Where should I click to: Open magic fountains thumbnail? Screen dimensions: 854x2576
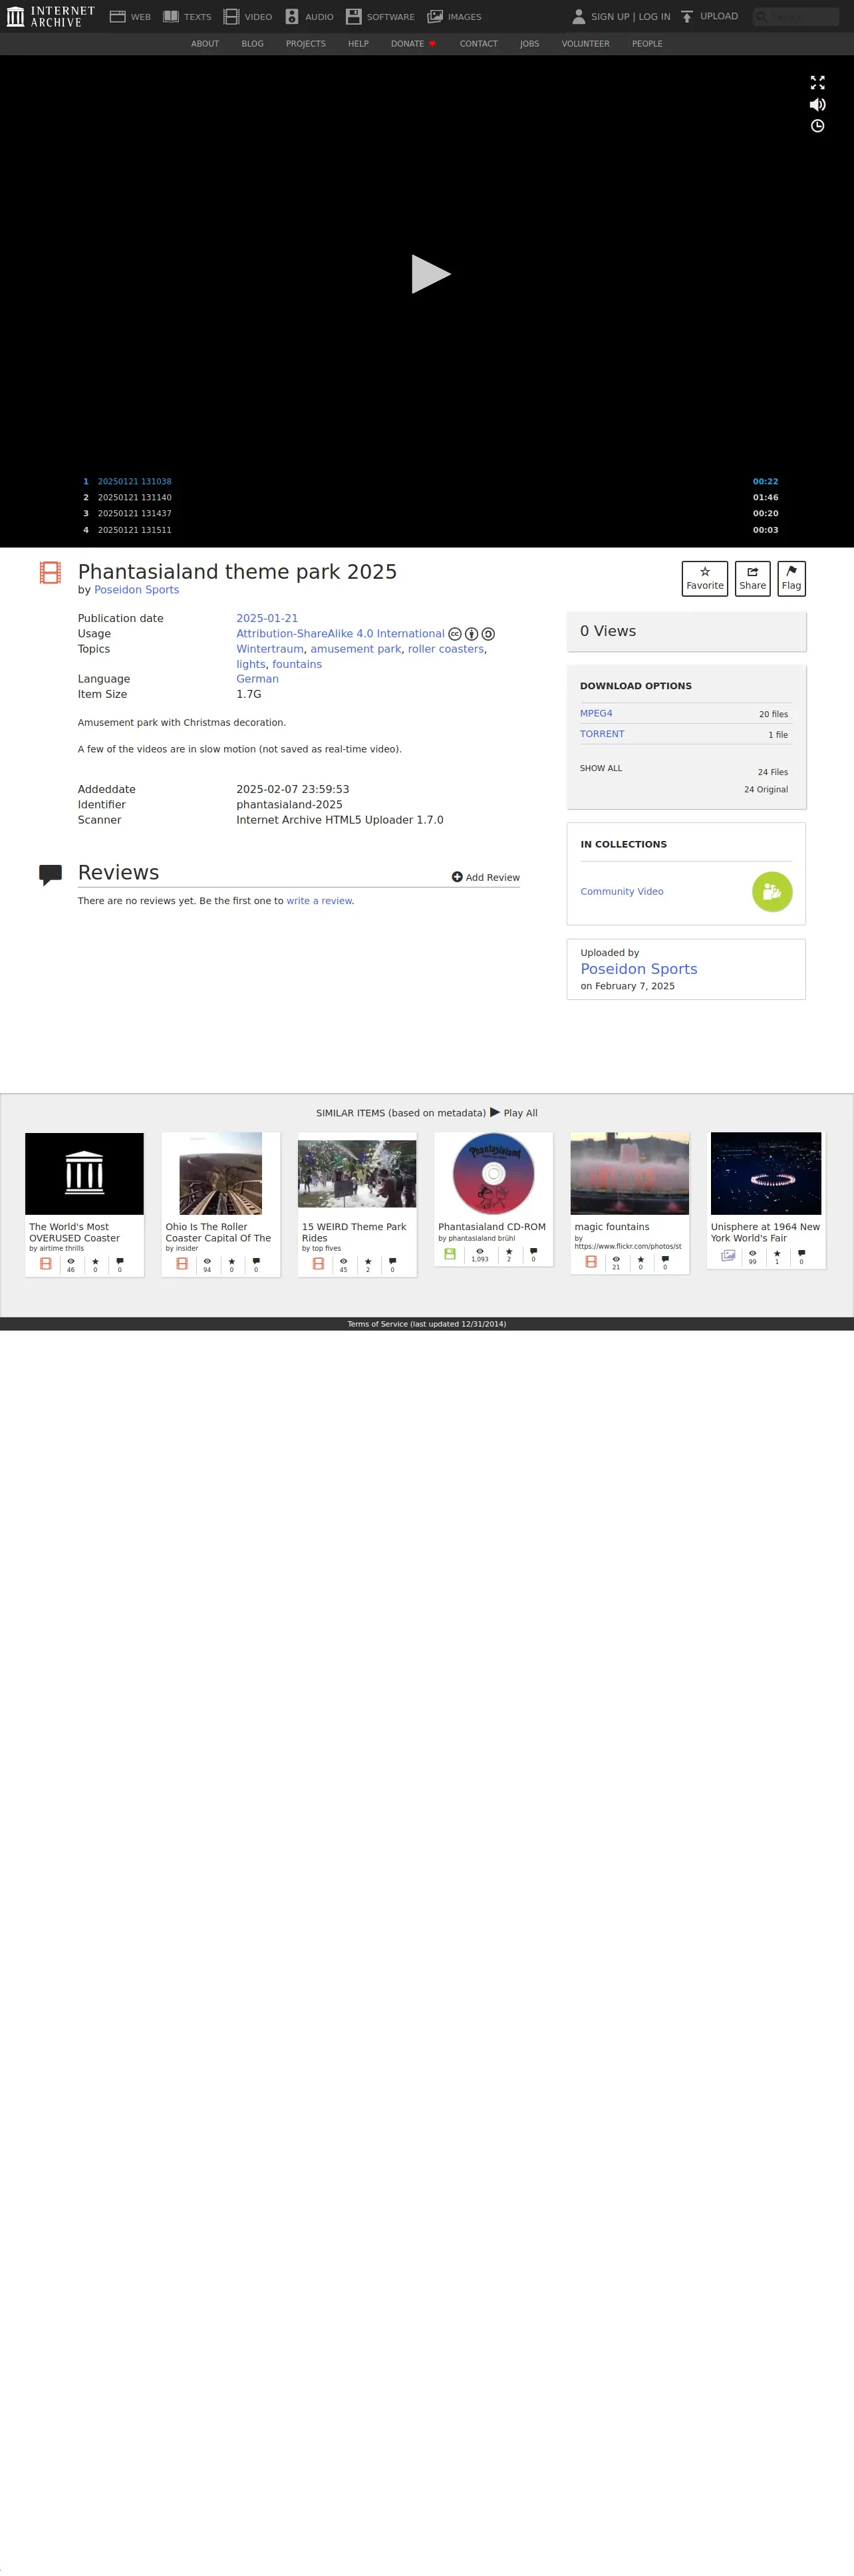click(630, 1173)
